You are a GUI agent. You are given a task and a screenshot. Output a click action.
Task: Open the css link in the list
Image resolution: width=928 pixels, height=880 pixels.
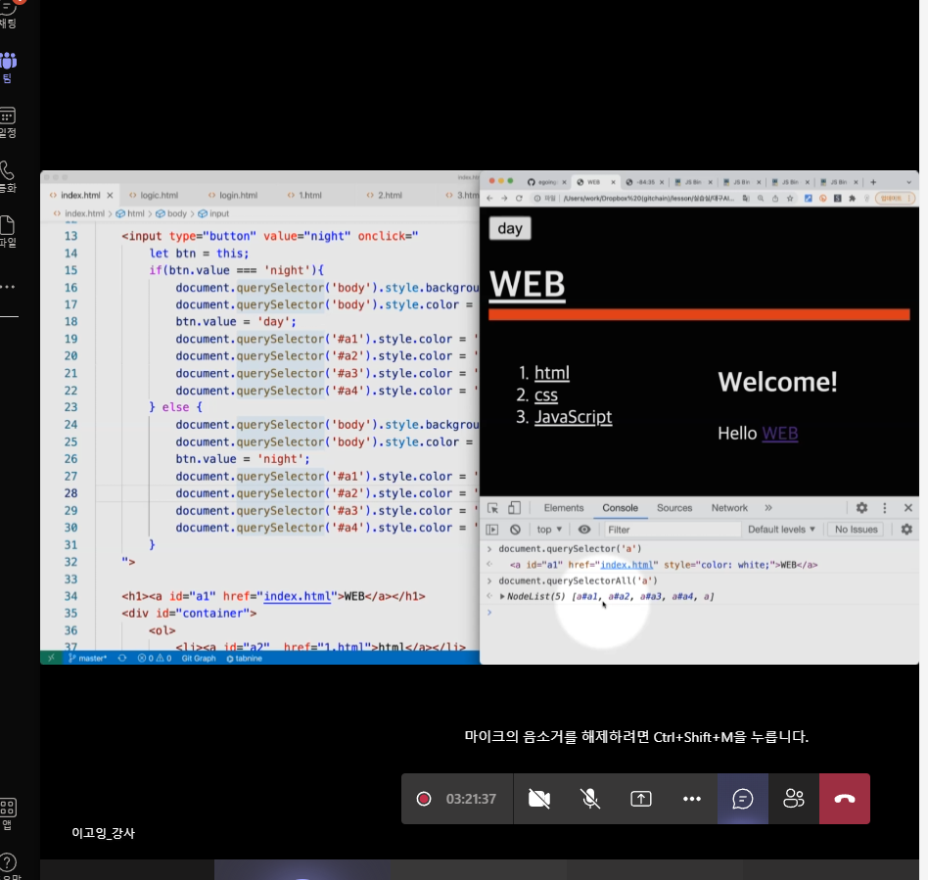click(x=545, y=394)
